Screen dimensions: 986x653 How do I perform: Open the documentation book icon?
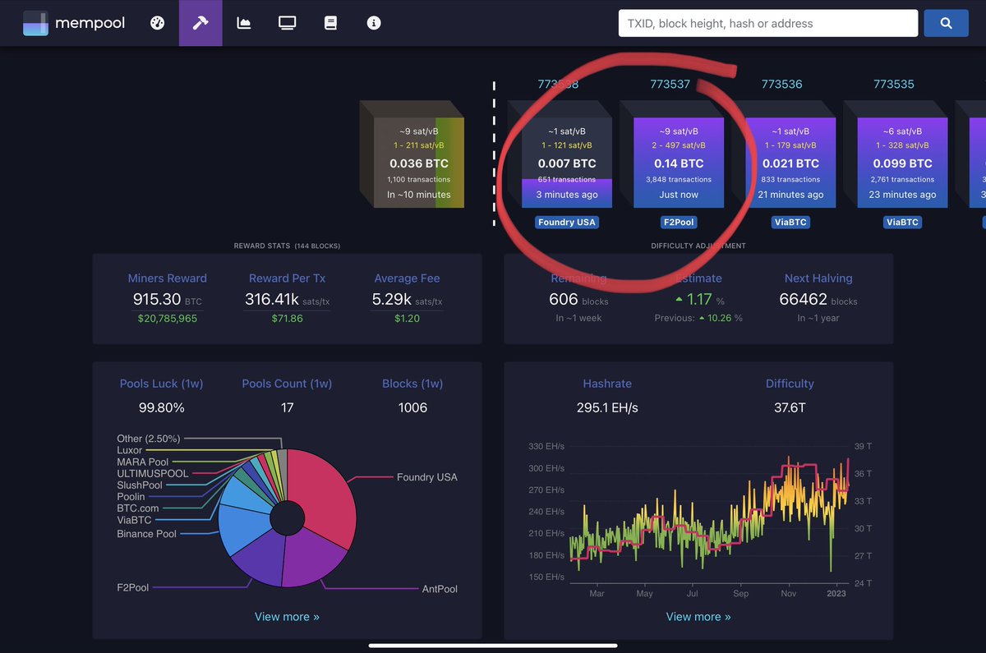[330, 23]
